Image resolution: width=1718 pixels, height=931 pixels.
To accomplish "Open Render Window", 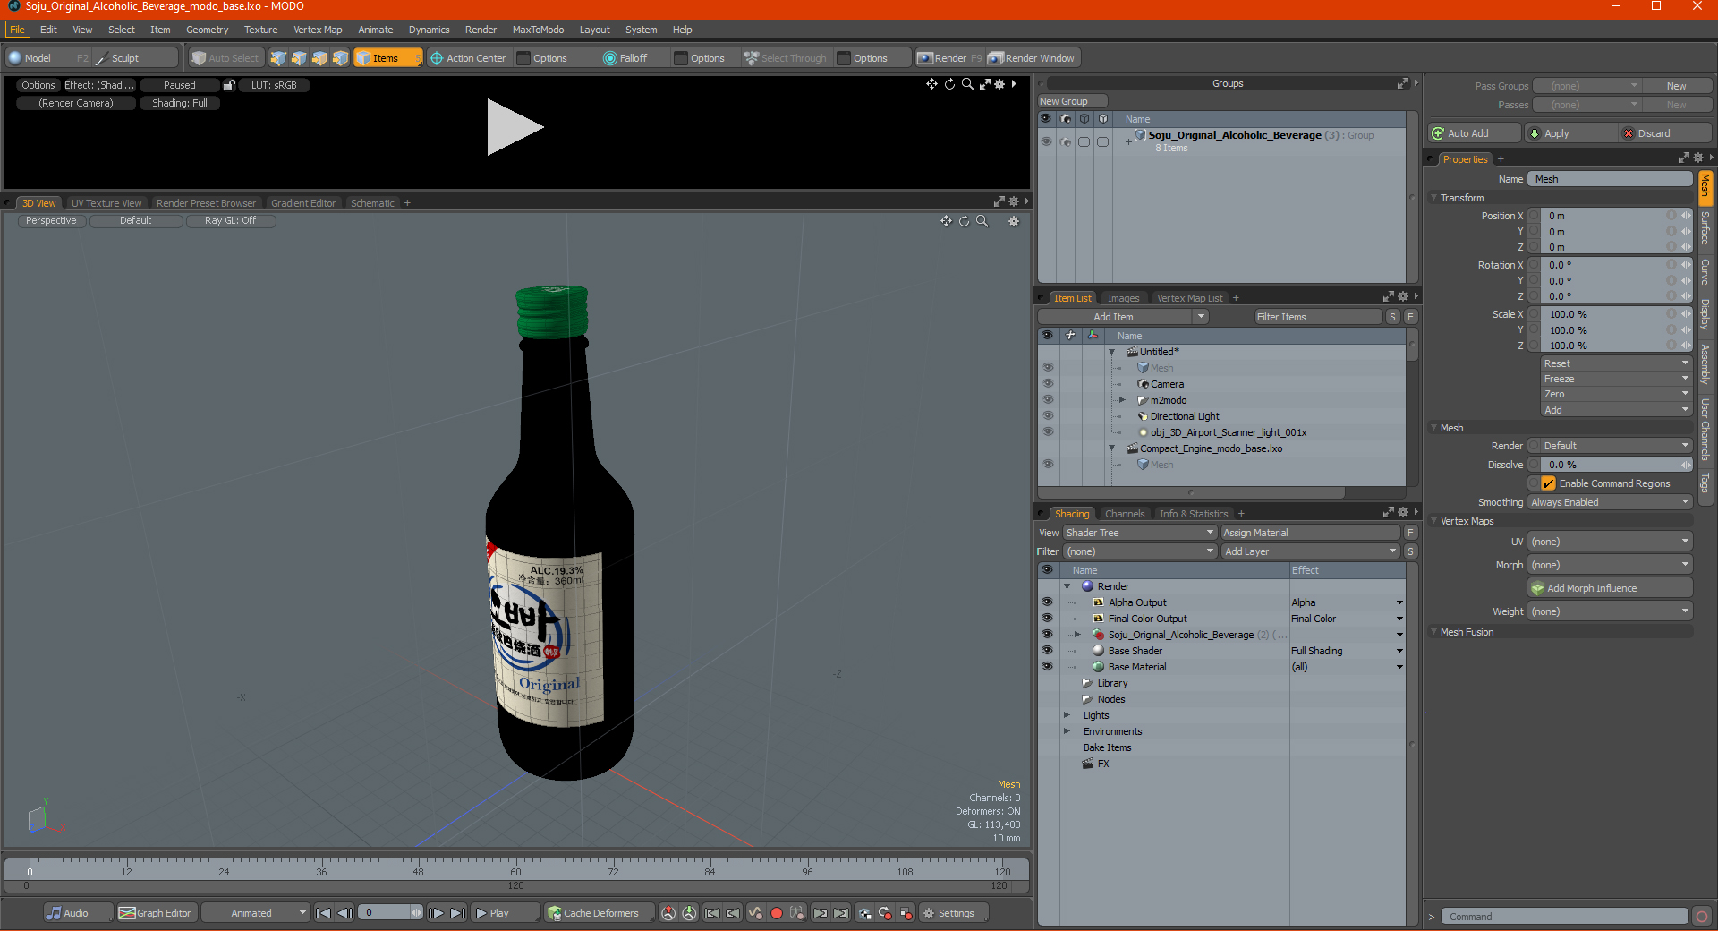I will coord(1033,58).
